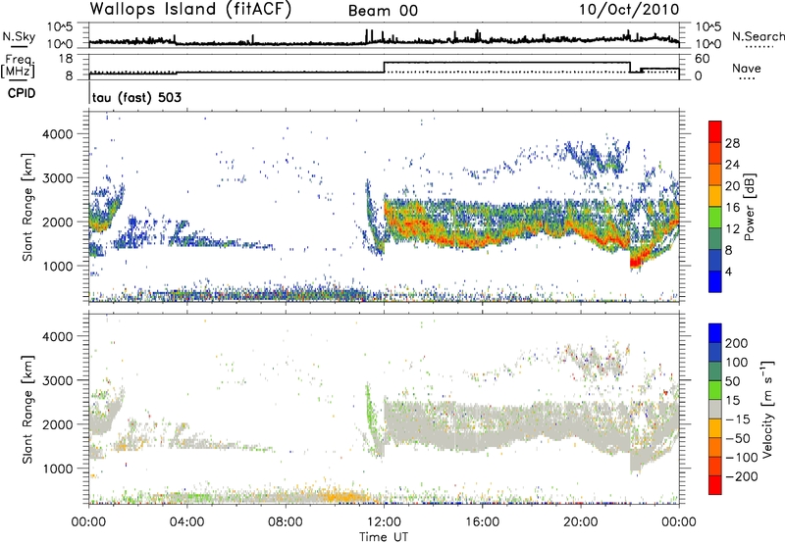785x543 pixels.
Task: Click the "20:00" time tick label
Action: 580,522
